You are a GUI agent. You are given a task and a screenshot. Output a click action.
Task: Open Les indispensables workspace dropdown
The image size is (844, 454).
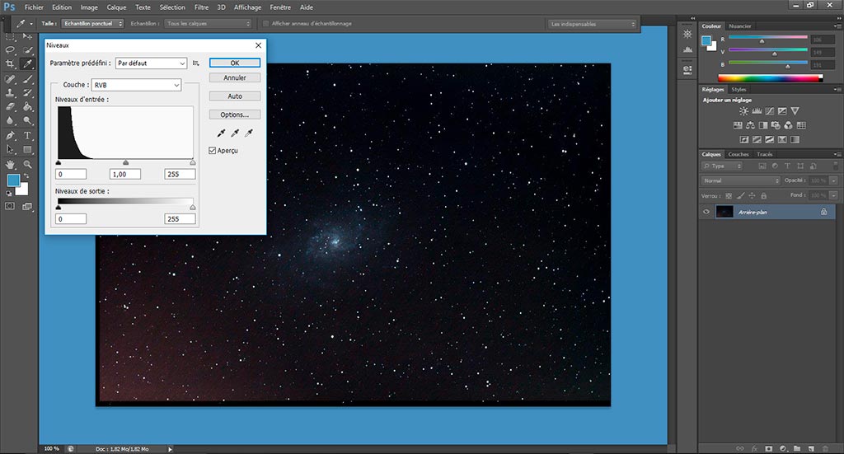pyautogui.click(x=592, y=24)
